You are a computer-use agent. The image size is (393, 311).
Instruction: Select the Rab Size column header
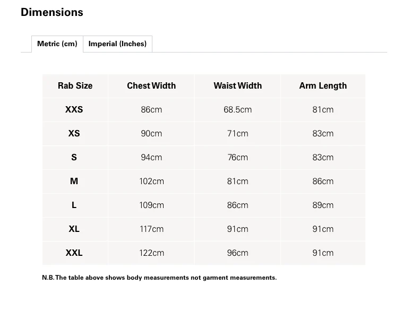tap(75, 85)
